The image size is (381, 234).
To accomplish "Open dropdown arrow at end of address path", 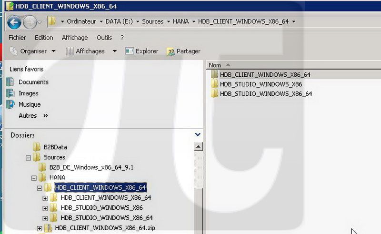I will 293,21.
